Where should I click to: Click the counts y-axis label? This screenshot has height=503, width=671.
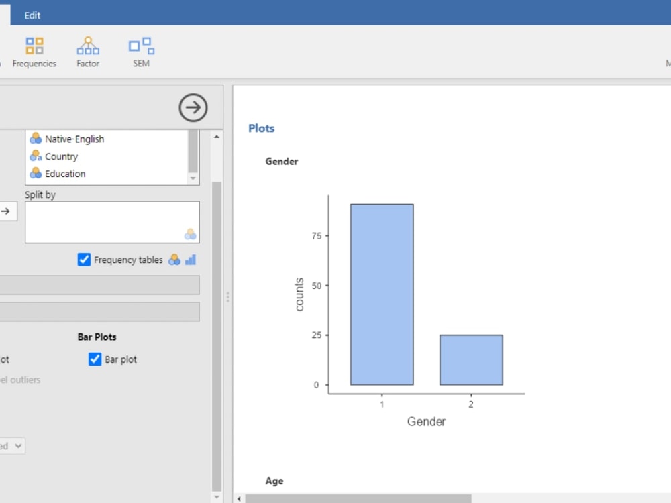coord(299,294)
